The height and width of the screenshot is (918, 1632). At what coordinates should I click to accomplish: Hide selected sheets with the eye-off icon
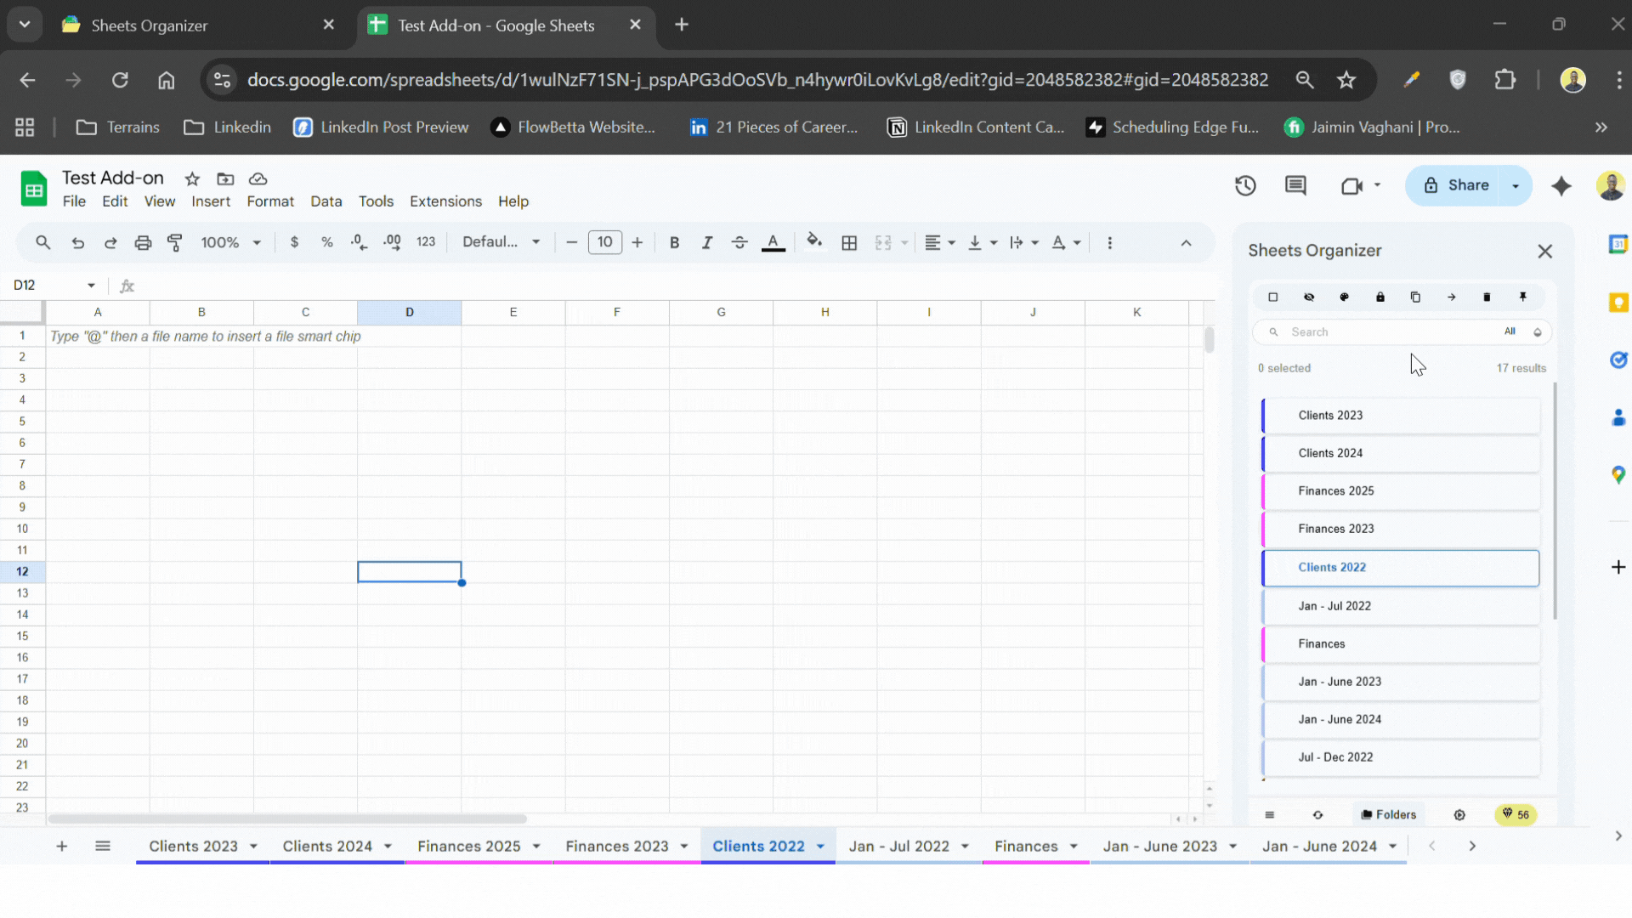pyautogui.click(x=1309, y=297)
